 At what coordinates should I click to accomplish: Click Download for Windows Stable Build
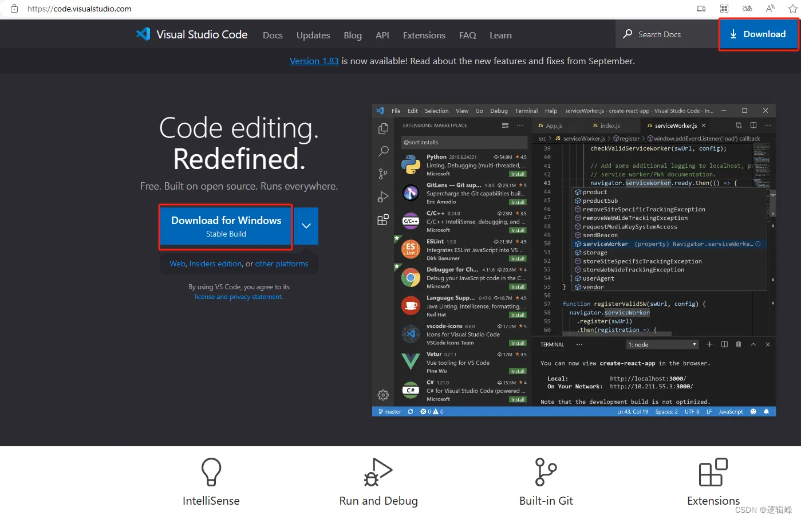pos(226,226)
